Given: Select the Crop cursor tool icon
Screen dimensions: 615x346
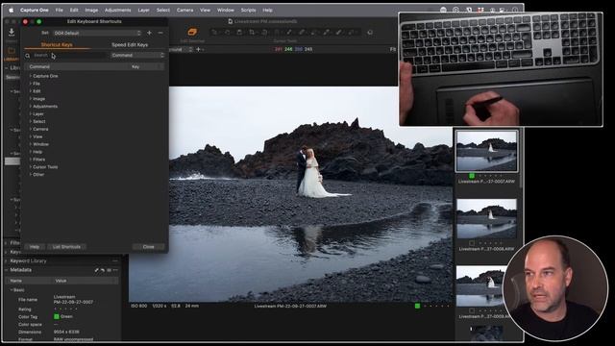Looking at the screenshot, I should [x=252, y=33].
